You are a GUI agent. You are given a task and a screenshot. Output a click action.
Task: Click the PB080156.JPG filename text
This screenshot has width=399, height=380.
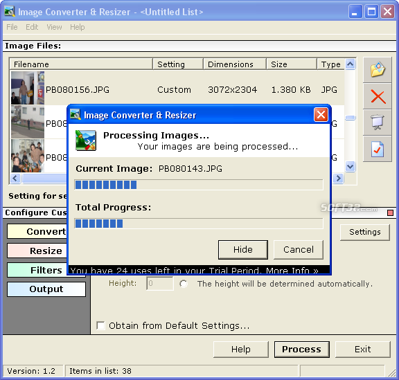[78, 89]
